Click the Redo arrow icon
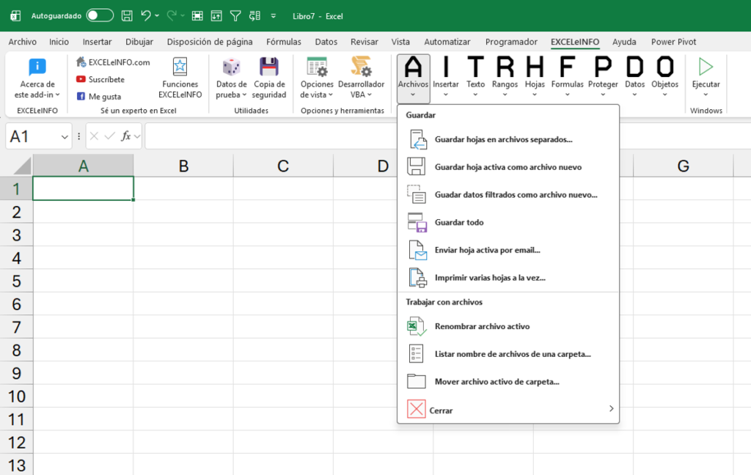This screenshot has height=475, width=751. [172, 16]
